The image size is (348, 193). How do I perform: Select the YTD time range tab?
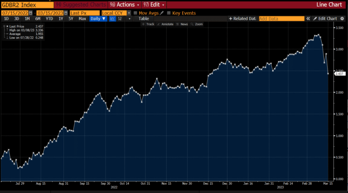click(x=49, y=19)
